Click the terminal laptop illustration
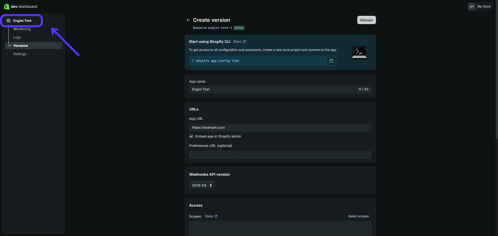Viewport: 498px width, 236px height. 359,53
